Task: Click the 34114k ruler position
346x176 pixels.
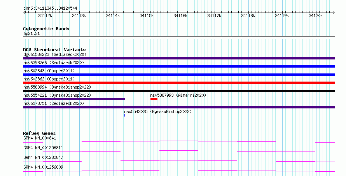Action: pos(113,16)
